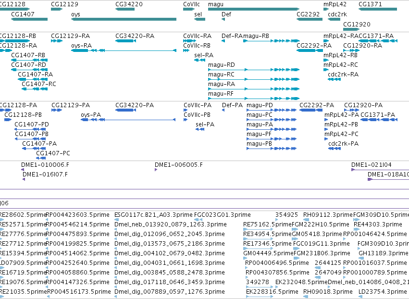Select the CG1407-PD protein label

(32, 125)
